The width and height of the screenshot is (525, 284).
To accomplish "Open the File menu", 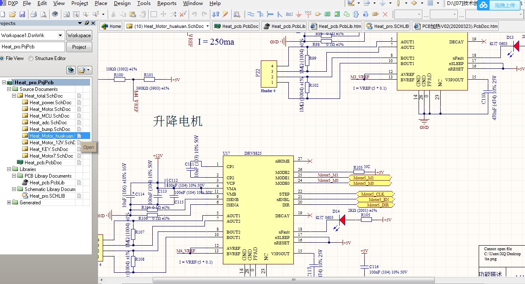I will click(x=27, y=3).
